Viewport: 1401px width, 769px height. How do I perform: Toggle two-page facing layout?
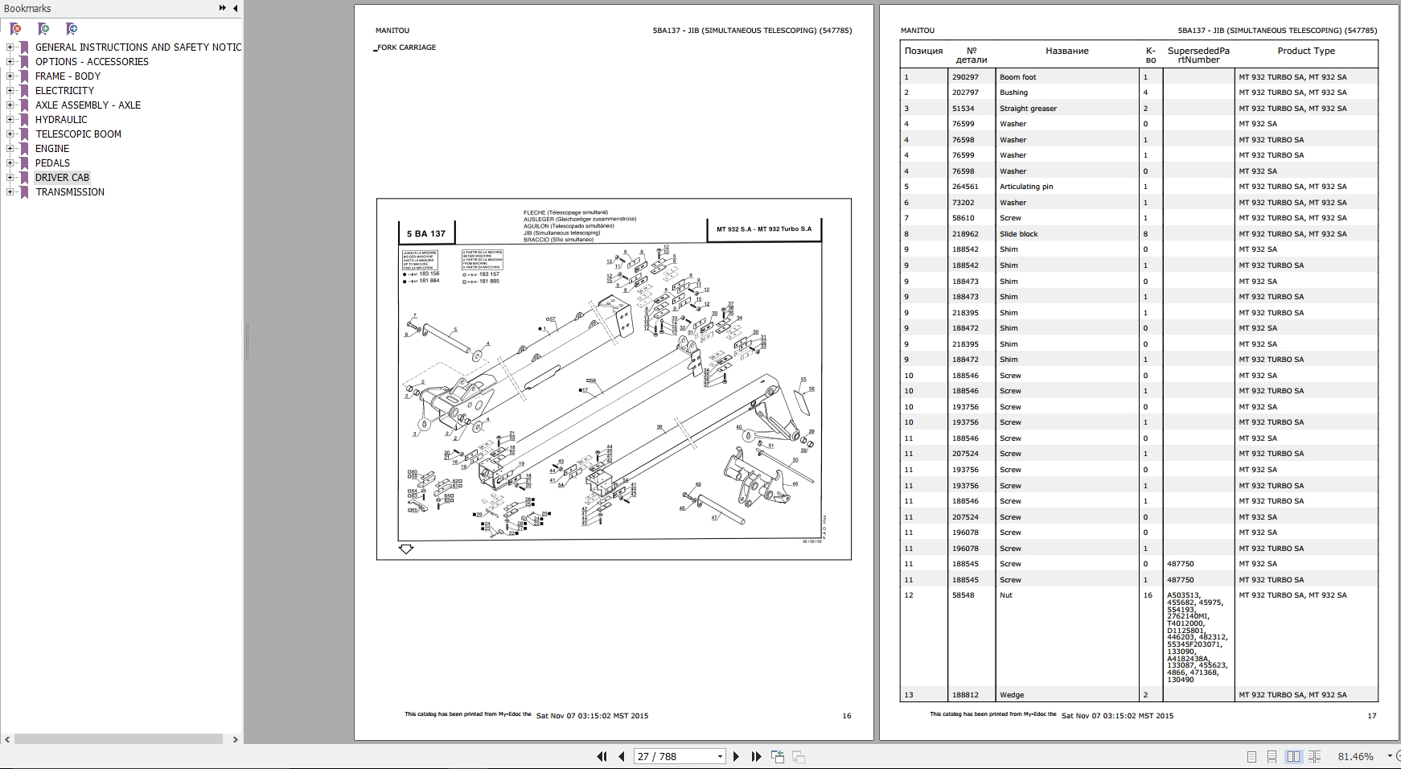click(x=1293, y=756)
